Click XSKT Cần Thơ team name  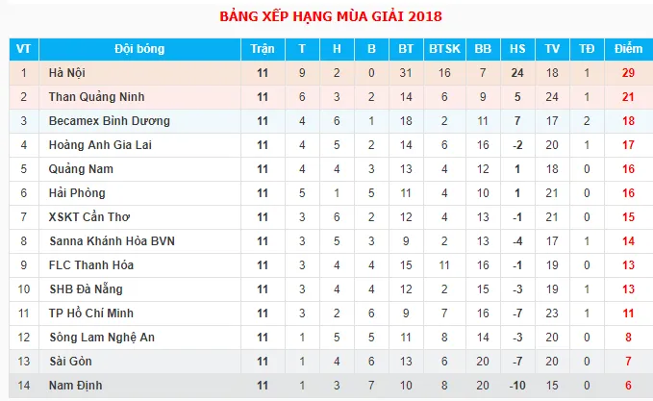(x=89, y=217)
